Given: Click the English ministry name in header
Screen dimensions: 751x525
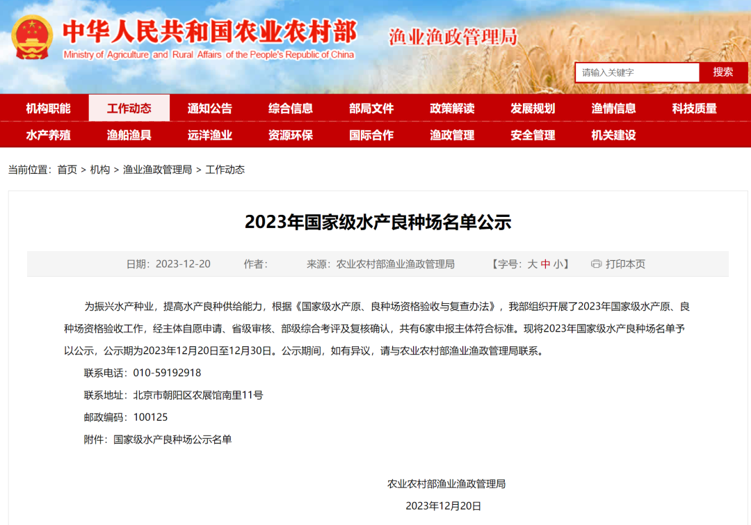Looking at the screenshot, I should coord(209,55).
